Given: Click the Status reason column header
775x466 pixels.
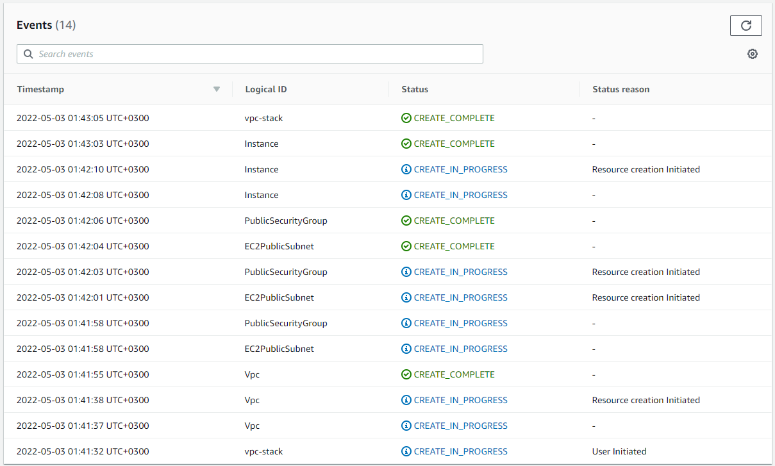Looking at the screenshot, I should (x=621, y=89).
